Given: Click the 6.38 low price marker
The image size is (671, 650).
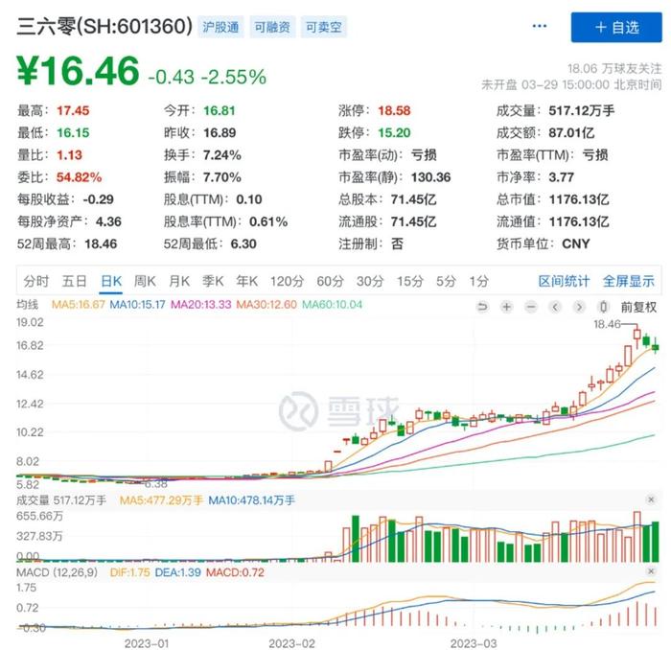Looking at the screenshot, I should coord(155,484).
